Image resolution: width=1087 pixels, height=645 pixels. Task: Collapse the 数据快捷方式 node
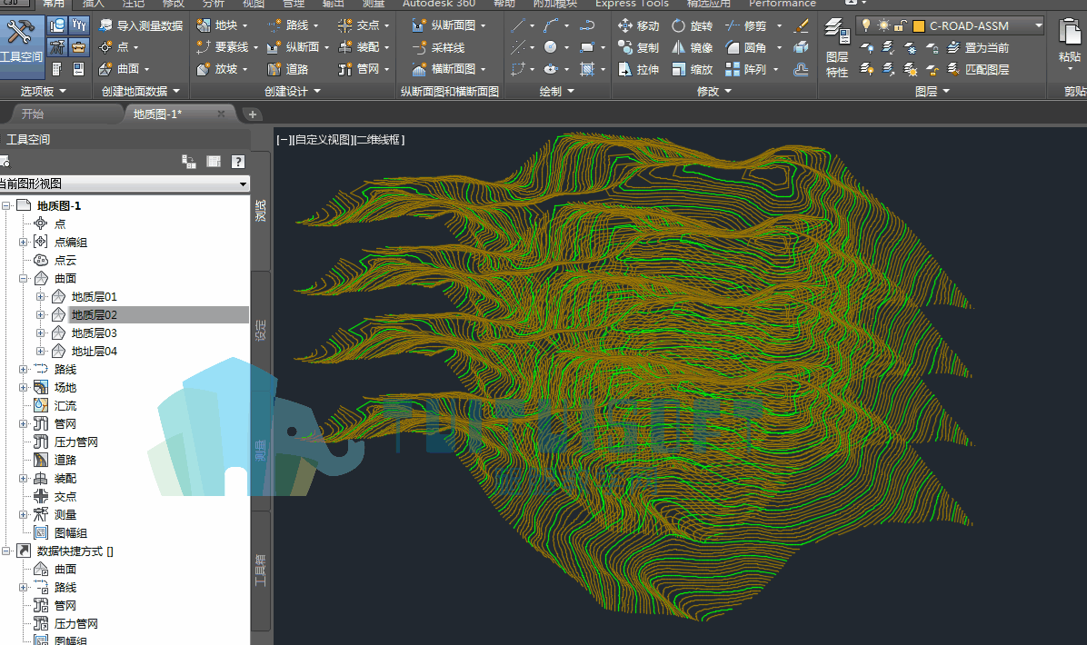pyautogui.click(x=5, y=551)
